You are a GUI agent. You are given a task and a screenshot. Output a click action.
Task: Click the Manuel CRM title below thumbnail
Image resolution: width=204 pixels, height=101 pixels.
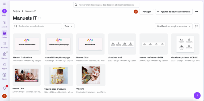82,57
